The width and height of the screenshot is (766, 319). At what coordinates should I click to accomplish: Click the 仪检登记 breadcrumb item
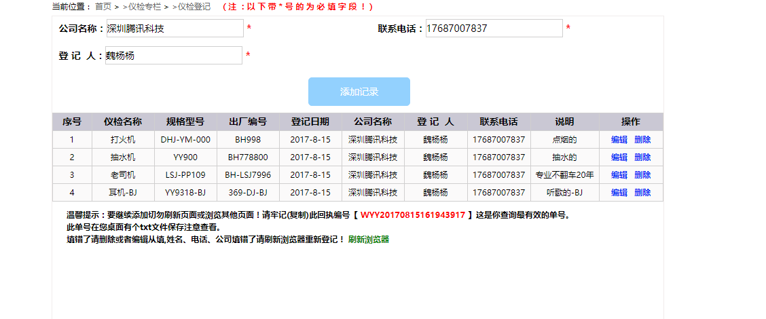point(194,7)
